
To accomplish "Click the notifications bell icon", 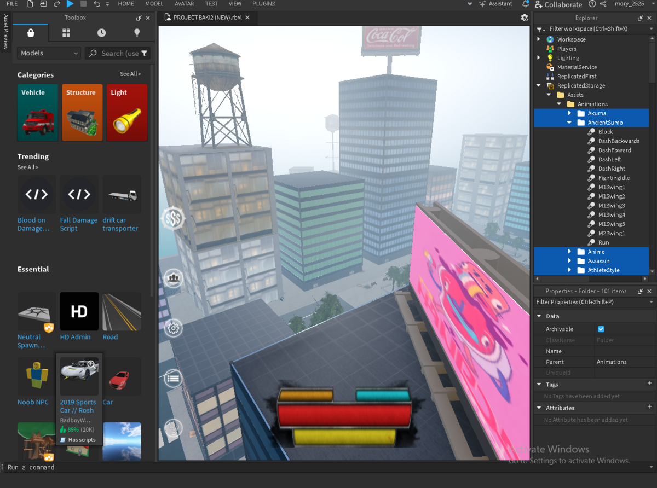I will (525, 4).
